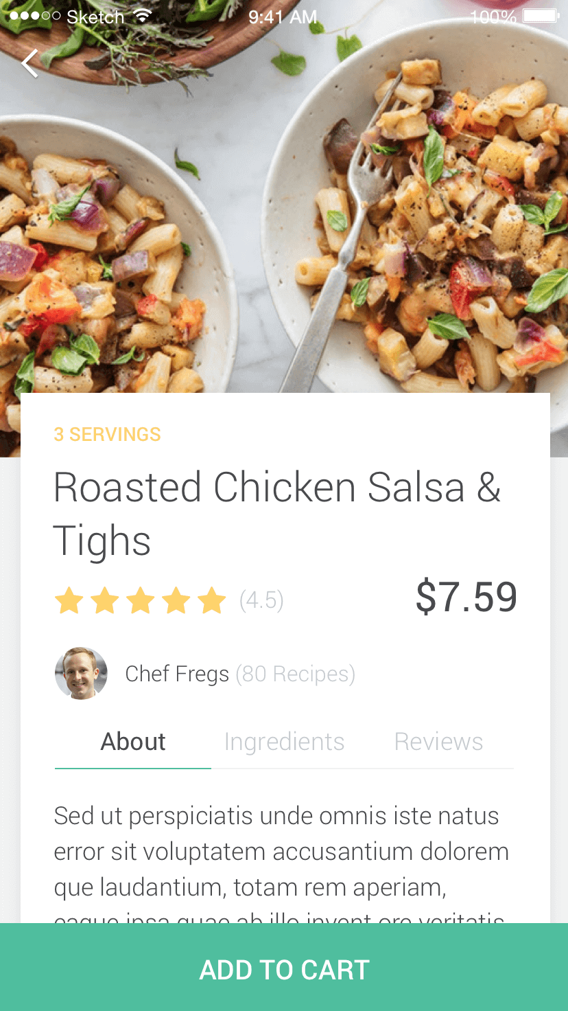
Task: Open Chef Fregs profile name
Action: pos(177,674)
